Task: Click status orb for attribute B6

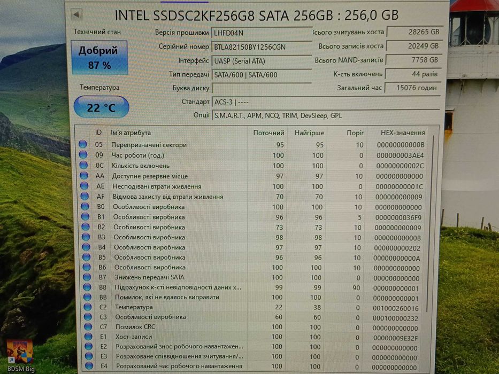Action: (x=87, y=267)
